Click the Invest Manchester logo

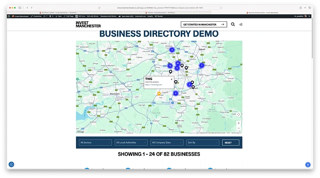click(88, 25)
